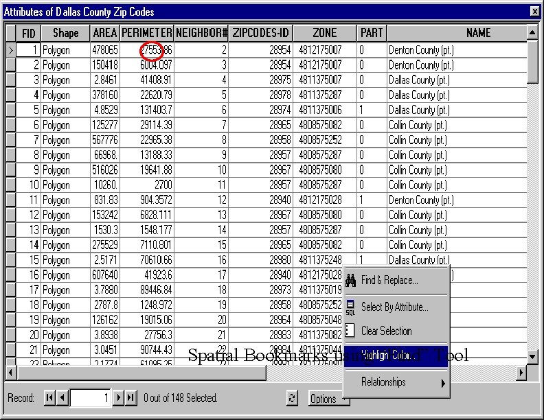Select row with FID 10 via selector

point(11,185)
